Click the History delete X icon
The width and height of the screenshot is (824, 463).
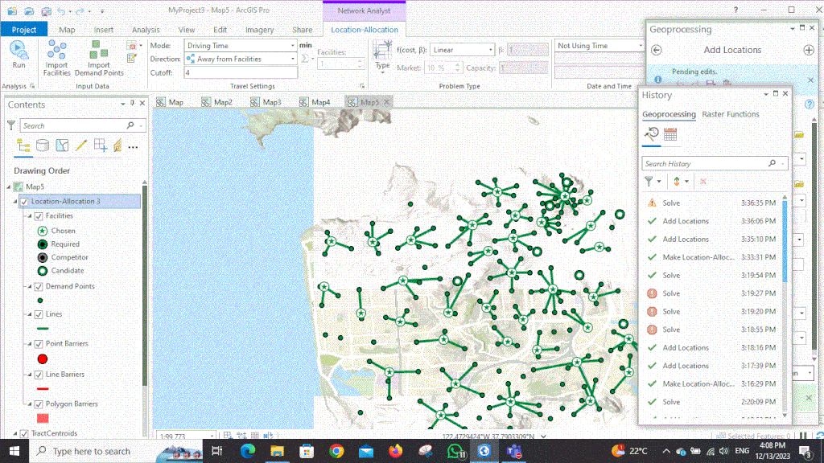click(703, 182)
